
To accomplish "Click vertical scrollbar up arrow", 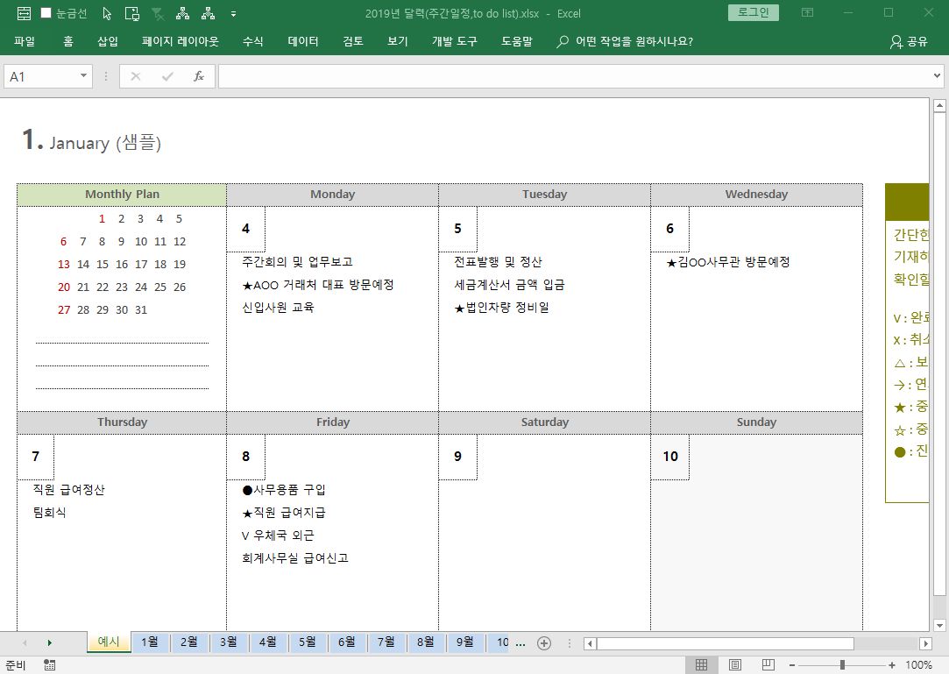I will (939, 106).
